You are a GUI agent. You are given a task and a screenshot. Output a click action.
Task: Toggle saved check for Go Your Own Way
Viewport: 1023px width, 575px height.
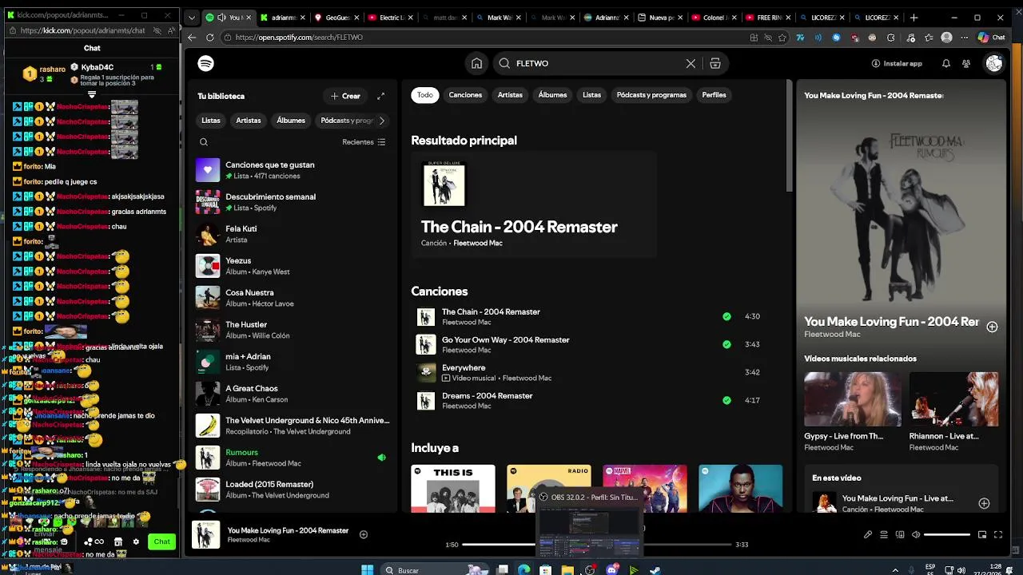[x=726, y=344]
